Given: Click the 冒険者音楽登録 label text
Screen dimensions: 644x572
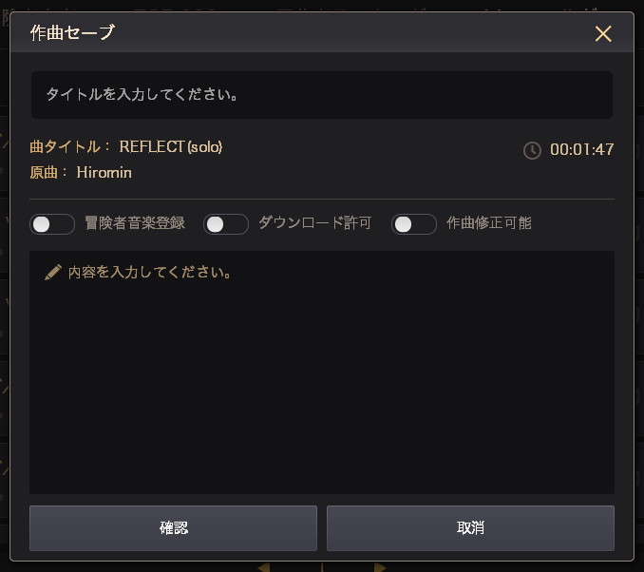Looking at the screenshot, I should [134, 223].
